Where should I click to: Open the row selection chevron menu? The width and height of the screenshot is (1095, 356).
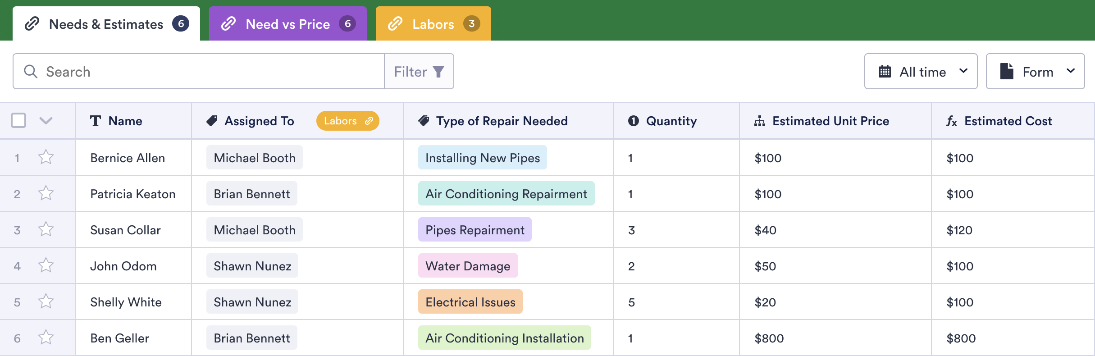coord(46,121)
